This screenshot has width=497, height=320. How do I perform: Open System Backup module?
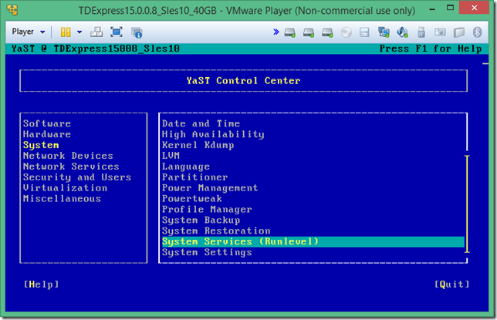pos(201,221)
